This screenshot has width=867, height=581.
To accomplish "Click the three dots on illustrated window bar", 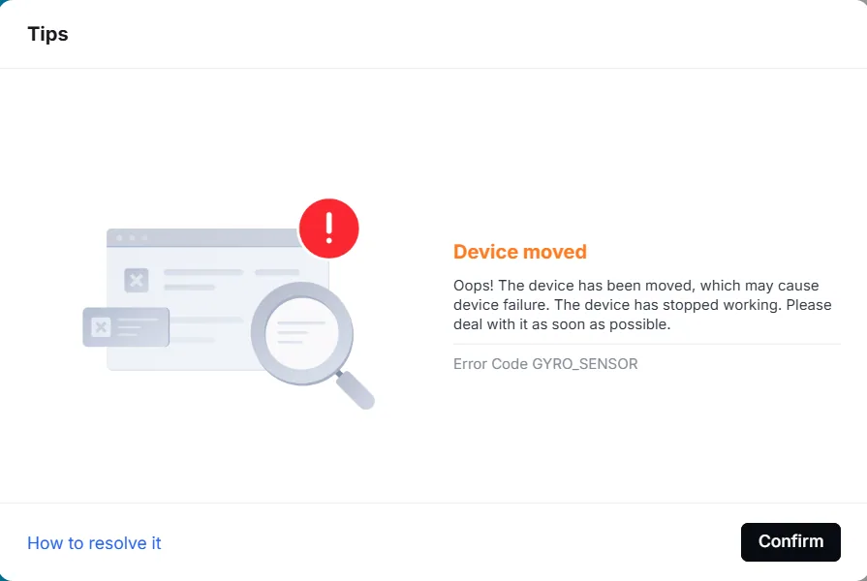I will 132,237.
